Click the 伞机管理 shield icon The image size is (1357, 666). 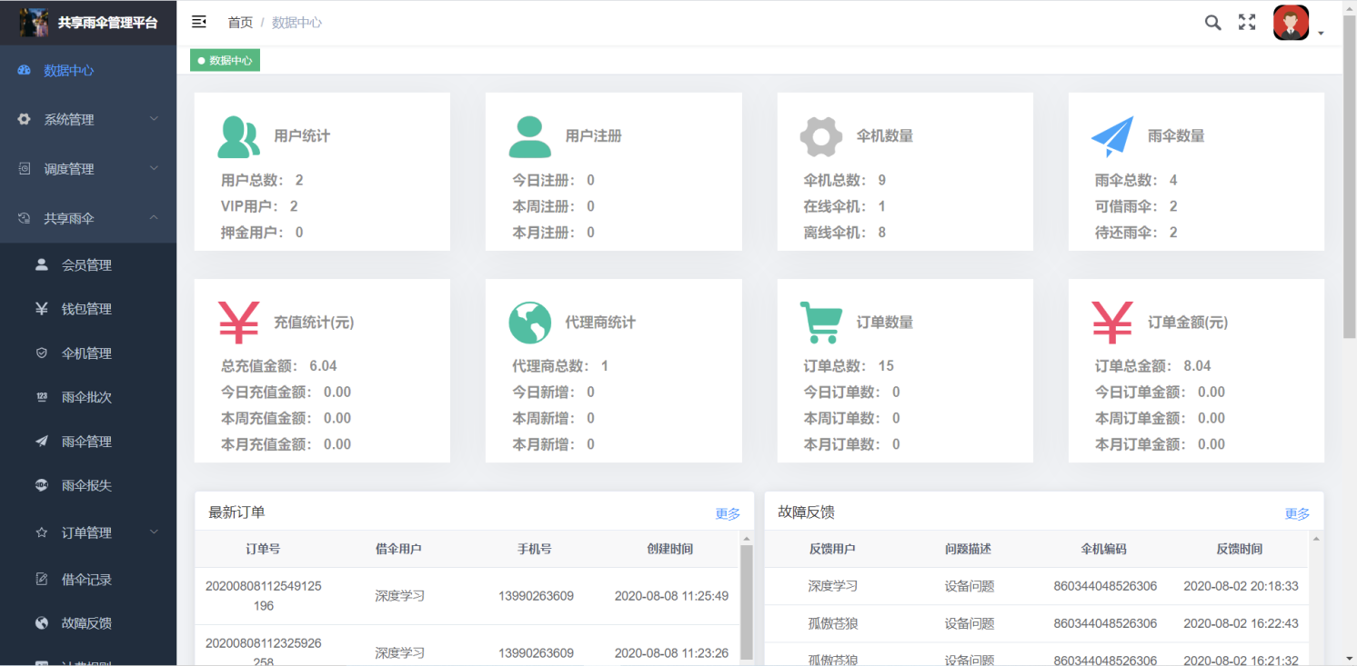coord(42,353)
